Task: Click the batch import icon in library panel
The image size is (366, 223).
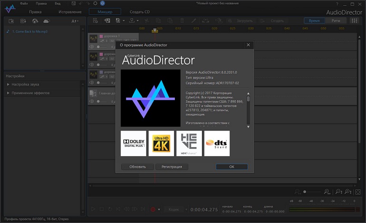Action: [23, 21]
